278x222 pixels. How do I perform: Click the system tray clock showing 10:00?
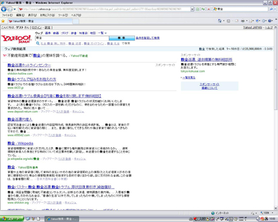pos(272,219)
